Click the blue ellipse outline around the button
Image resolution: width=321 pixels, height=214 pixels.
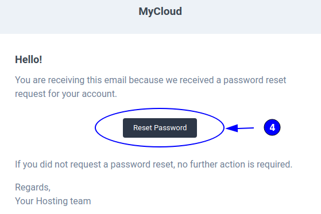[95, 127]
